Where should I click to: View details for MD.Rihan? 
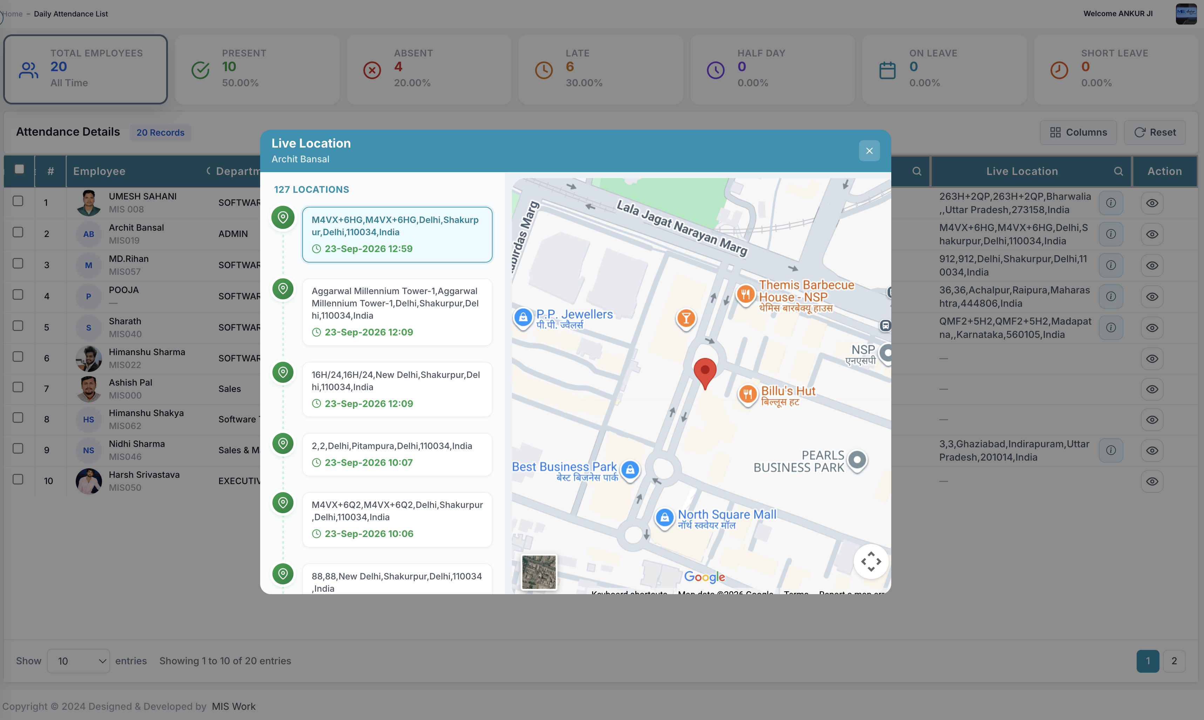point(1152,265)
